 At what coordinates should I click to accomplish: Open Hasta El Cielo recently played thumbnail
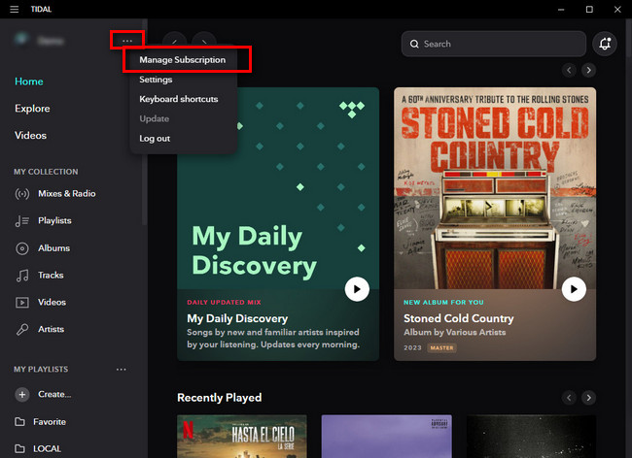(x=242, y=437)
